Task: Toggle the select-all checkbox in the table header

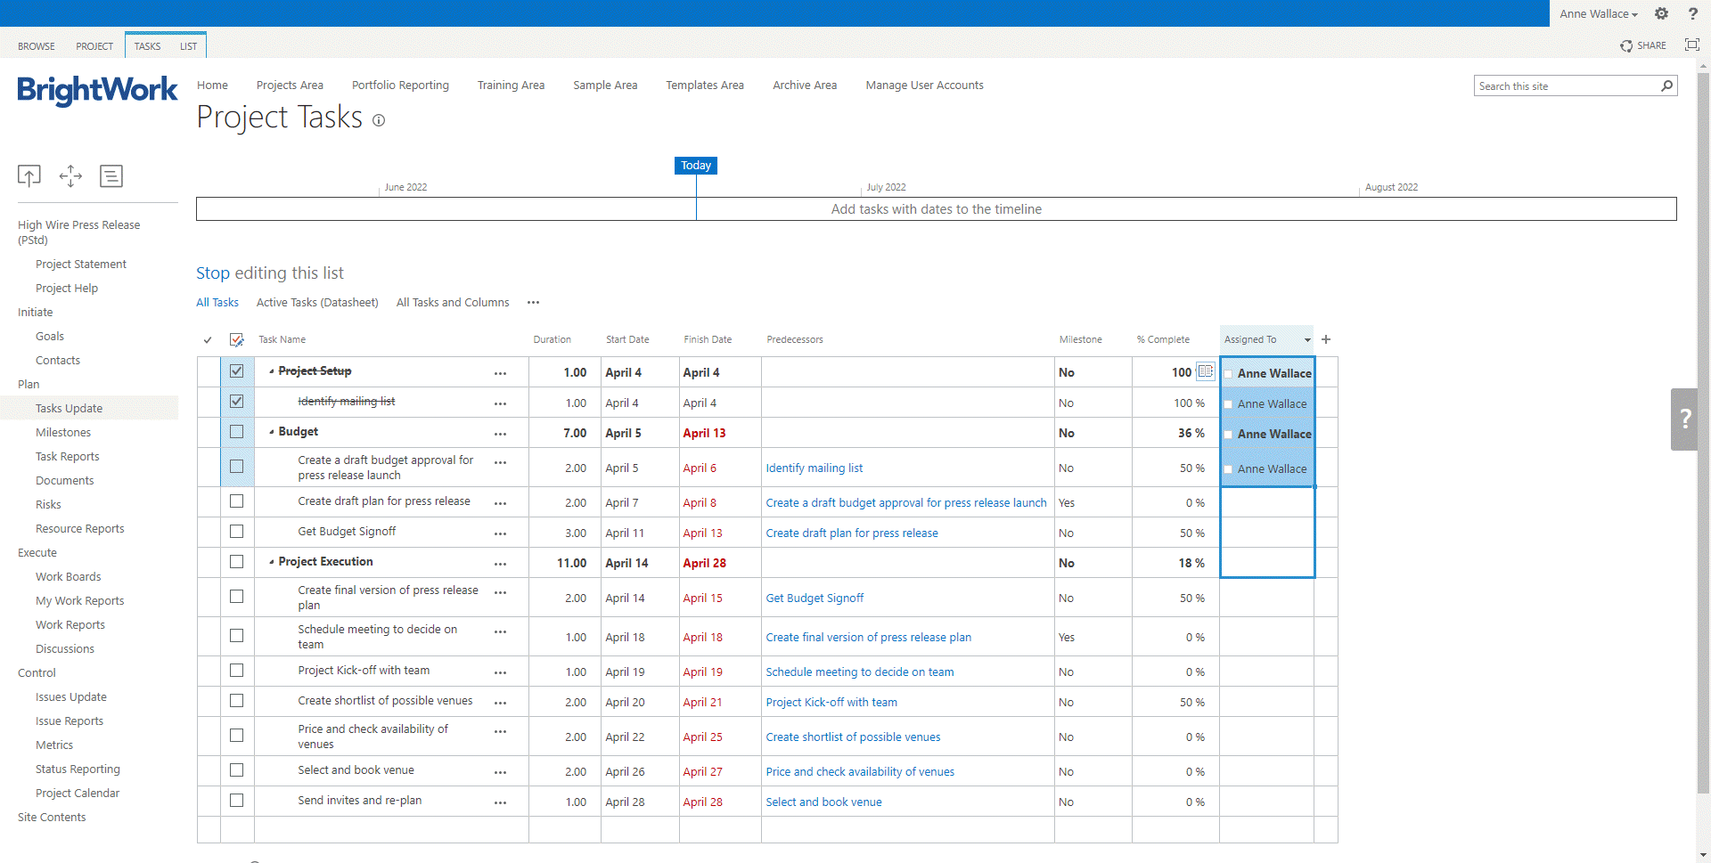Action: coord(236,339)
